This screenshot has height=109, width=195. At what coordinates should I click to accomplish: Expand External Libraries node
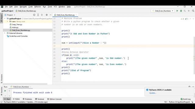(5, 33)
